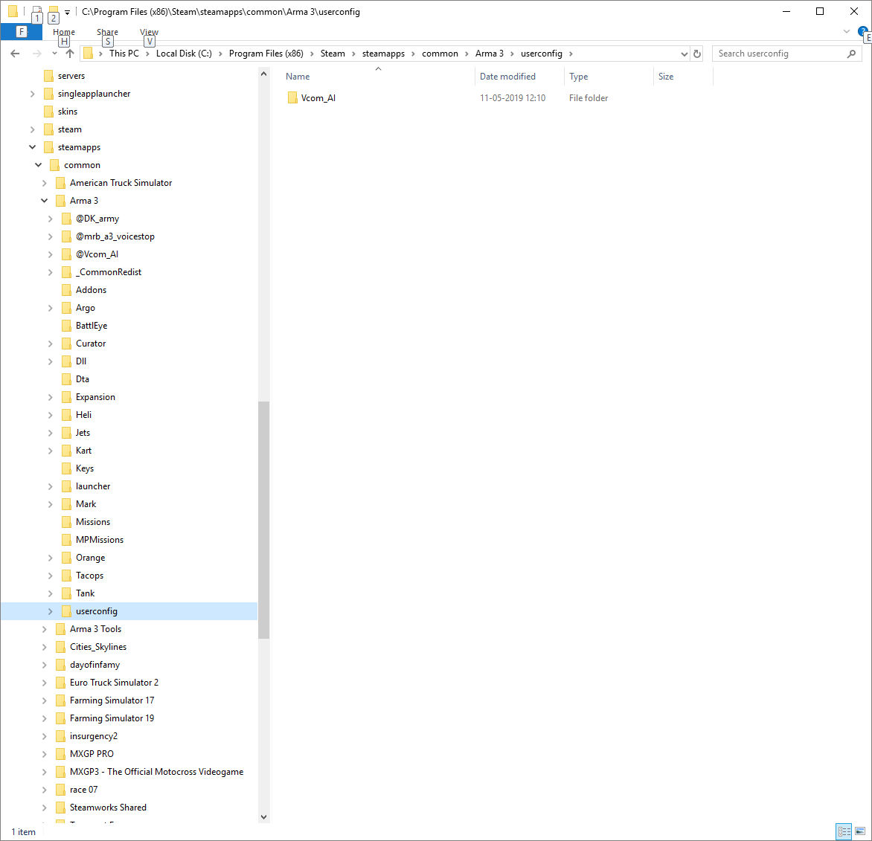Select the @Vcom_AI folder in tree
This screenshot has width=872, height=841.
coord(97,254)
